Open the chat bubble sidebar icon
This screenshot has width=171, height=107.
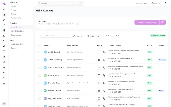click(4, 67)
